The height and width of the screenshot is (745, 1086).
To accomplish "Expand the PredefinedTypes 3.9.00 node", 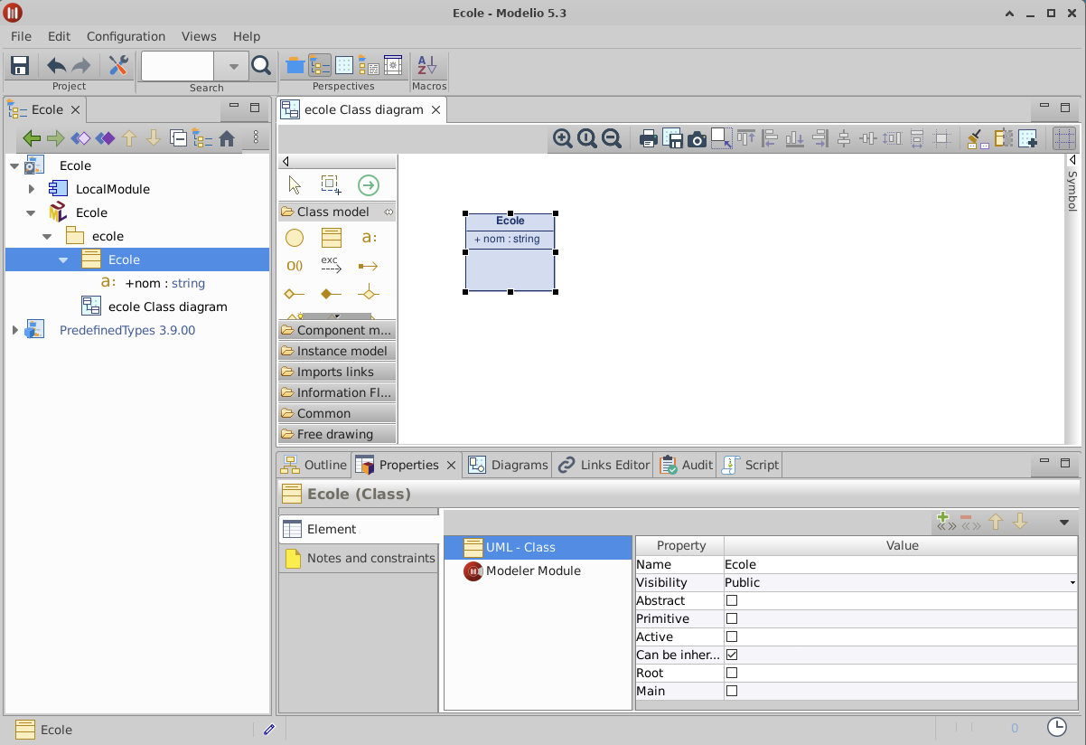I will (14, 330).
